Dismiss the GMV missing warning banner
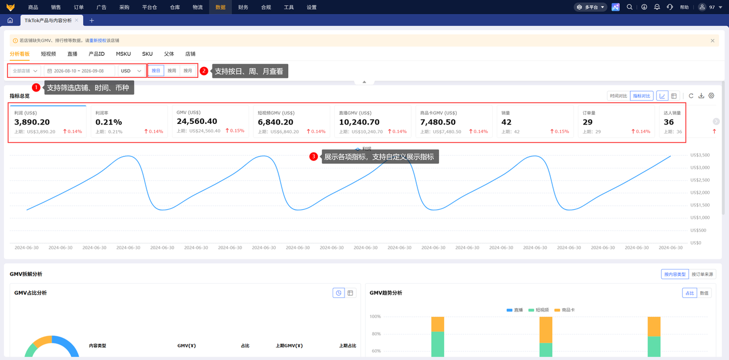The width and height of the screenshot is (729, 360). [x=712, y=41]
